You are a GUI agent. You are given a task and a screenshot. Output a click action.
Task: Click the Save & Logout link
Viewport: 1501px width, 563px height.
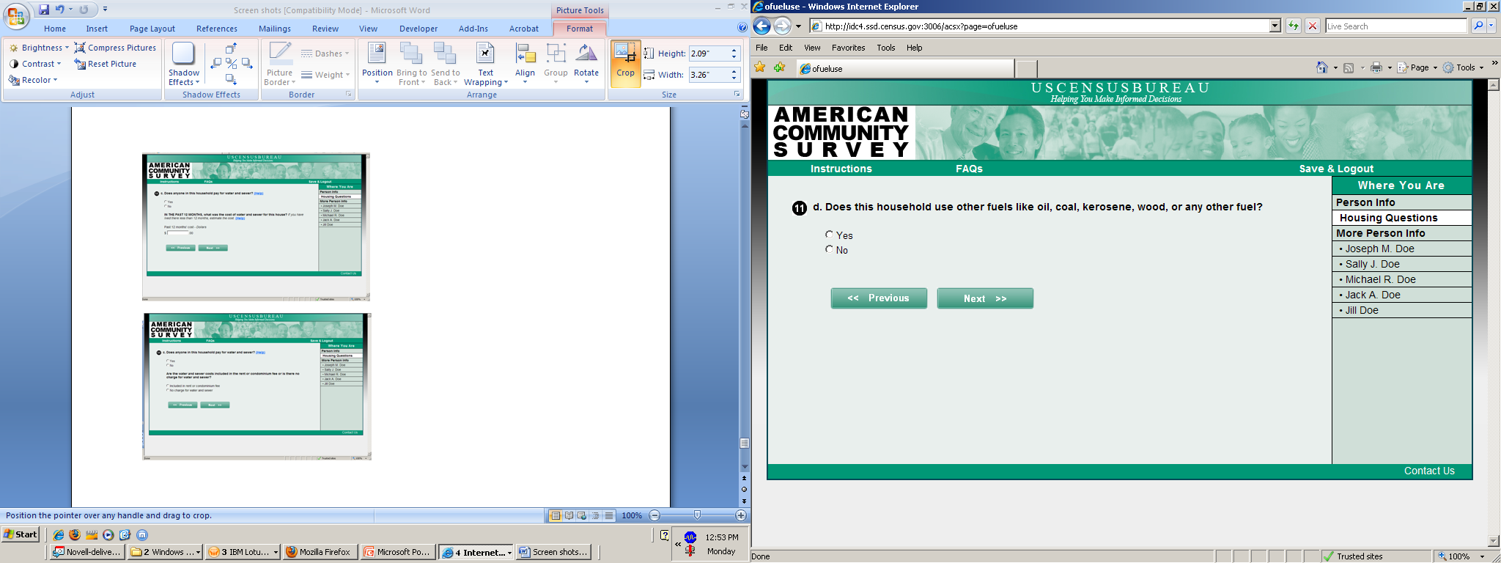pyautogui.click(x=1336, y=169)
